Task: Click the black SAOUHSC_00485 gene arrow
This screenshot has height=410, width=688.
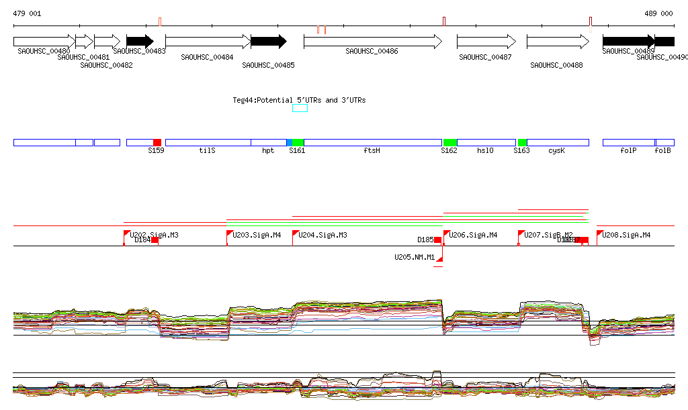Action: point(269,42)
